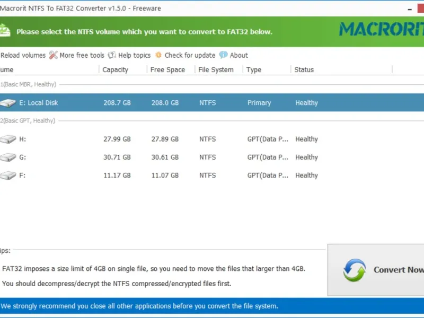This screenshot has width=424, height=318.
Task: Click the F: volume label
Action: point(22,175)
